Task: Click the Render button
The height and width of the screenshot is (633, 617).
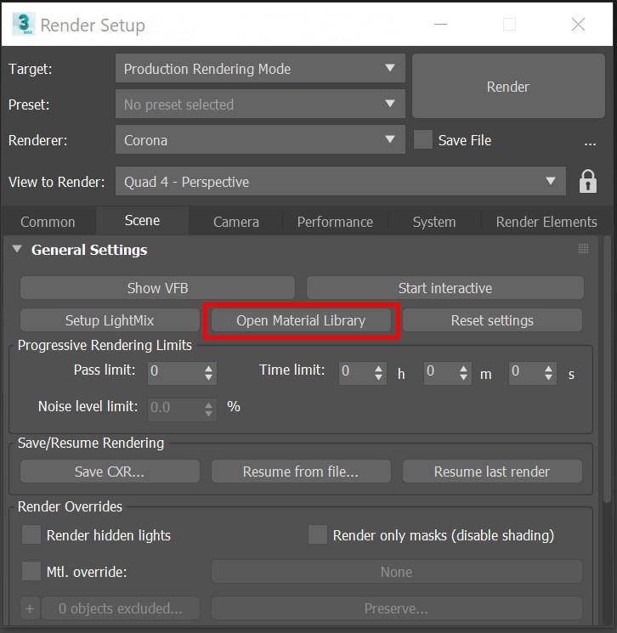Action: [508, 87]
